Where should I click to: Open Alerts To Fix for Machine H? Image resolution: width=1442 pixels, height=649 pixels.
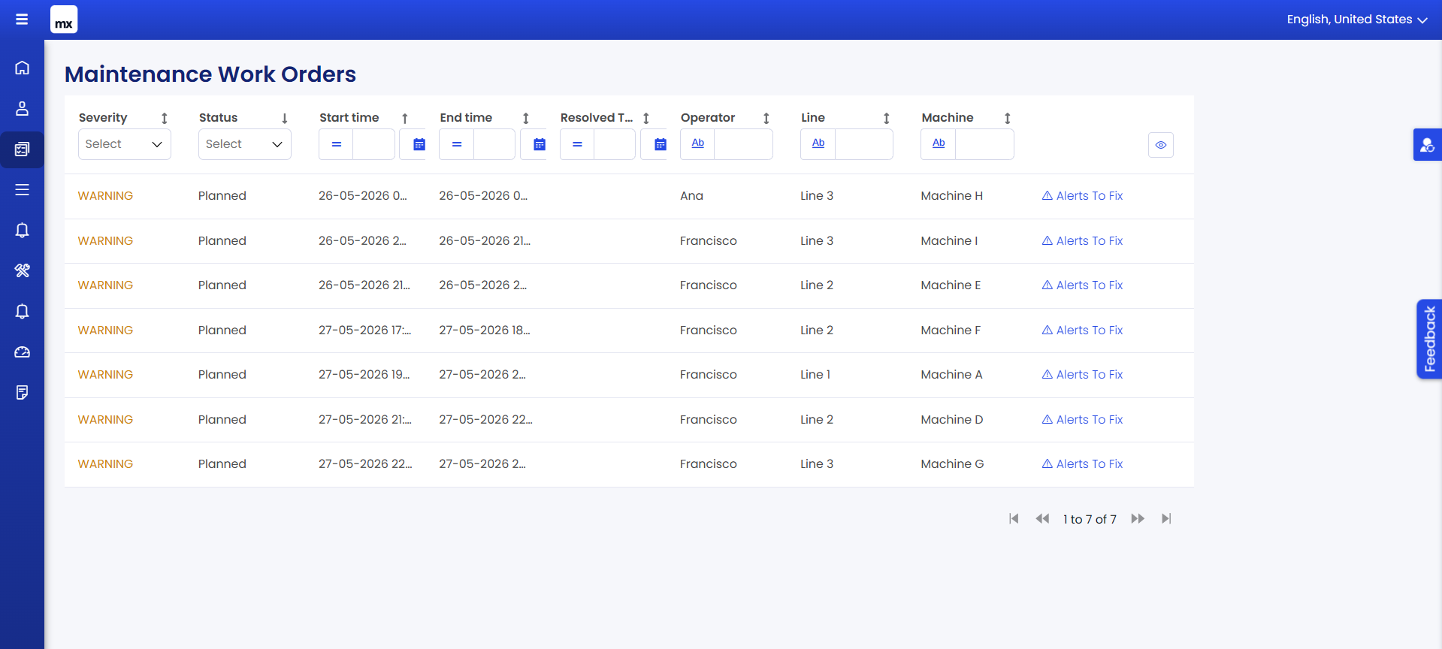tap(1082, 196)
